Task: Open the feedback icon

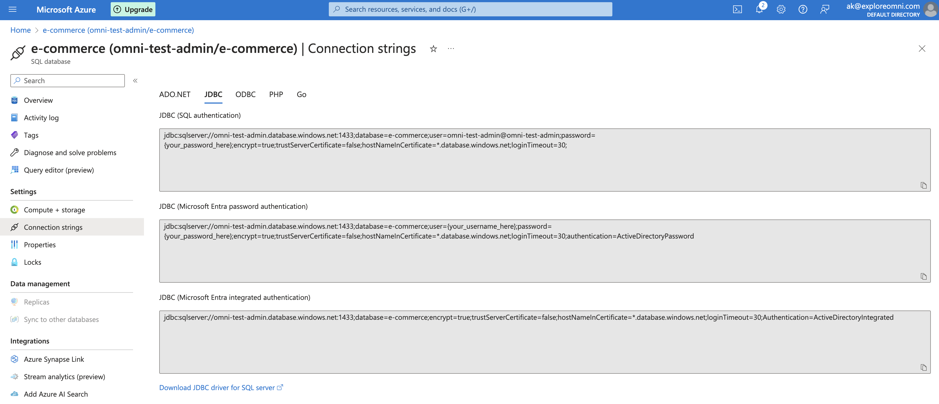Action: pyautogui.click(x=824, y=9)
